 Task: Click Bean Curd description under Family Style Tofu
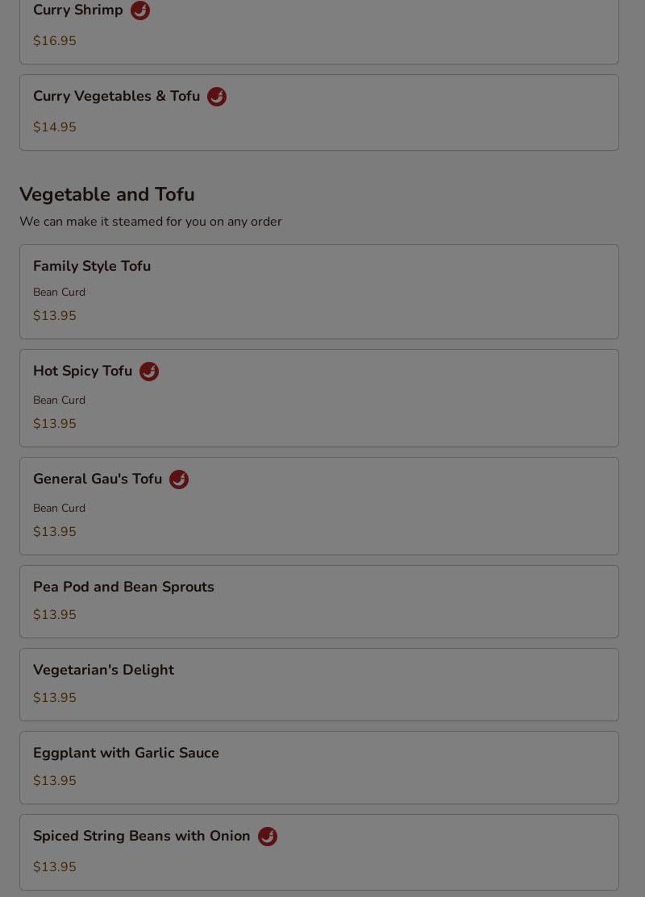pos(59,293)
